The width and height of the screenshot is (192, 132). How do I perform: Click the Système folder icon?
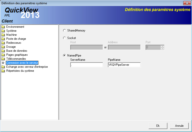[3, 31]
